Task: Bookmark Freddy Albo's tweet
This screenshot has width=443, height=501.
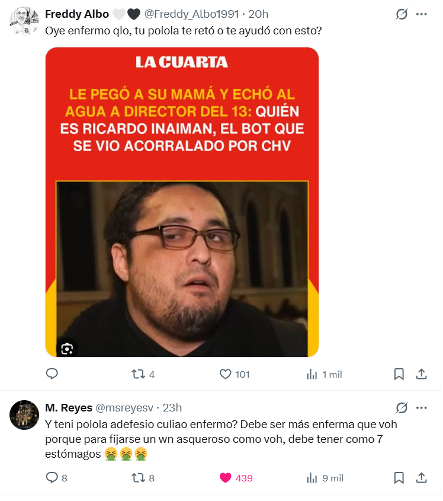Action: tap(399, 374)
